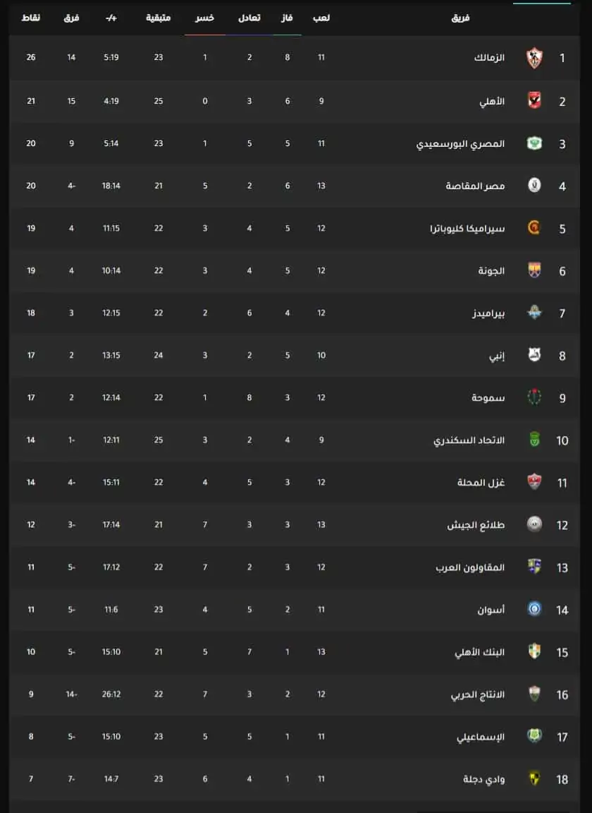Click the متبقية remaining column header
Image resolution: width=592 pixels, height=813 pixels.
point(158,18)
